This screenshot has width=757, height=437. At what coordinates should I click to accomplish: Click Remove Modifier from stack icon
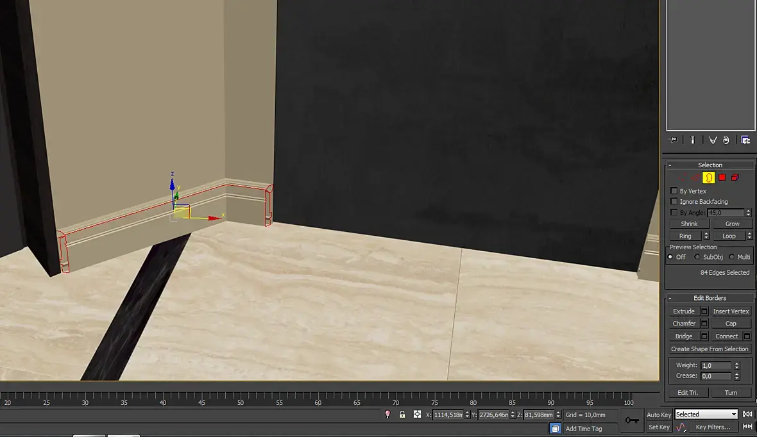pos(726,140)
